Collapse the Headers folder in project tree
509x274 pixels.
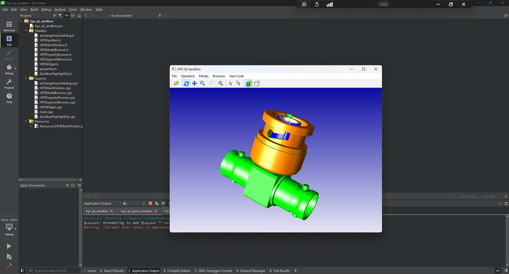click(26, 31)
